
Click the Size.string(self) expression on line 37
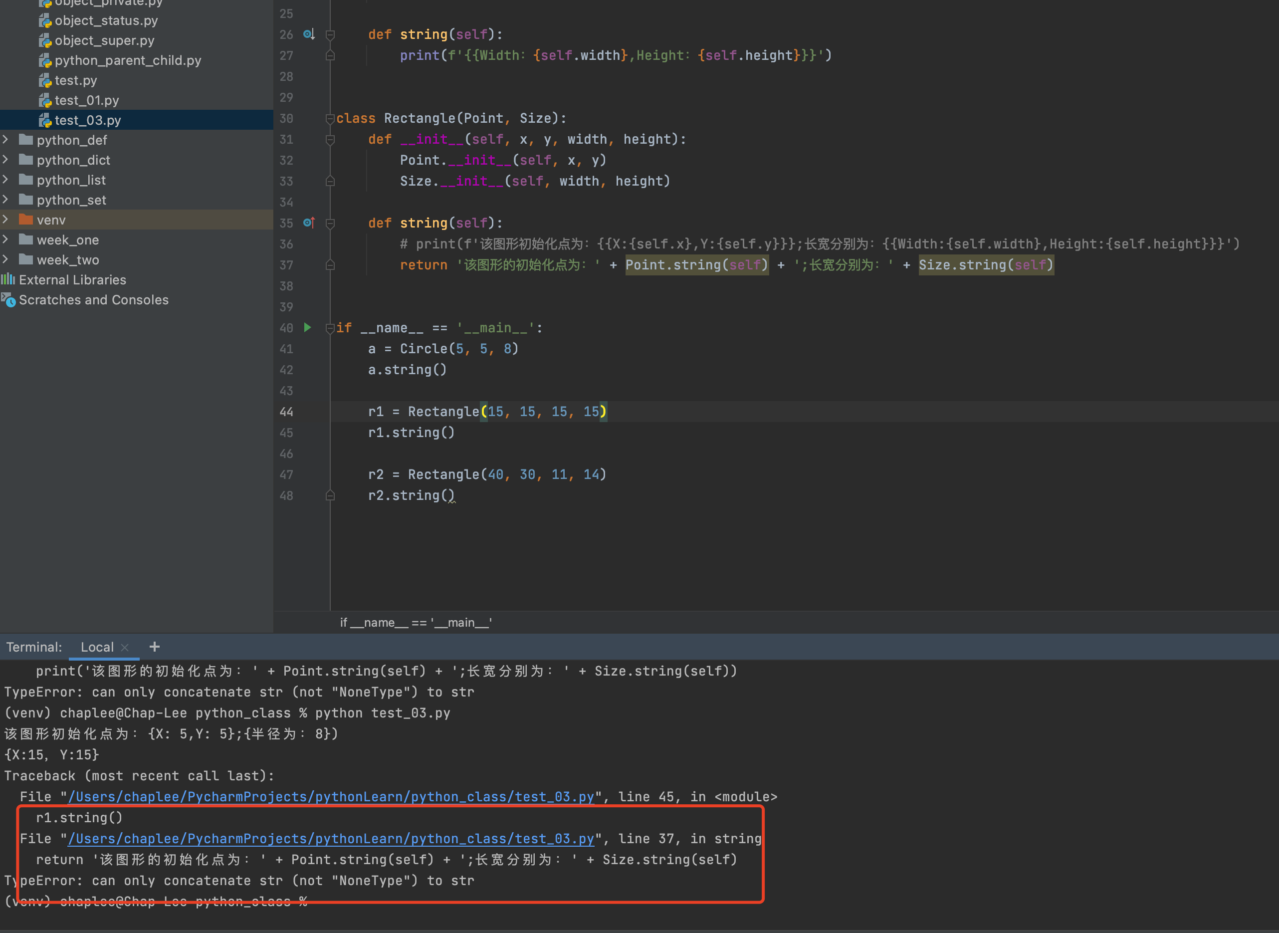[986, 265]
